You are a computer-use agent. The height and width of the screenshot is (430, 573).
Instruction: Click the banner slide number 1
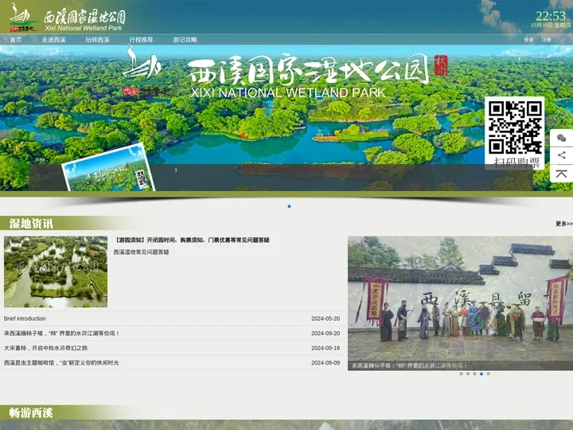(176, 170)
